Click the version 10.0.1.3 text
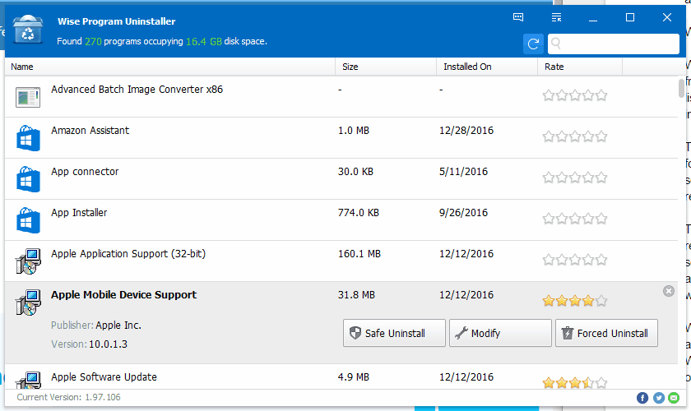Screen dimensions: 691x411 [x=108, y=344]
